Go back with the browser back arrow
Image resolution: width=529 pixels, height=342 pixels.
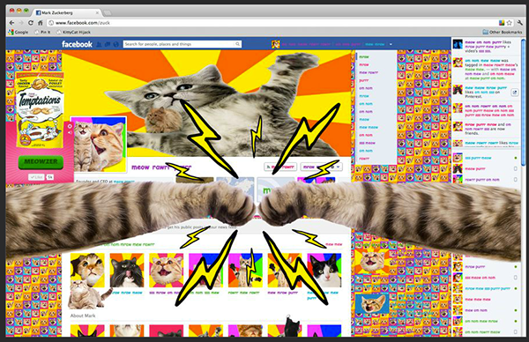[x=11, y=23]
